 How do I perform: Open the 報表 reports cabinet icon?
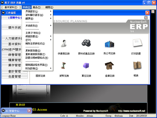[x=137, y=65]
